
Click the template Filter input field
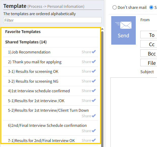[52, 20]
